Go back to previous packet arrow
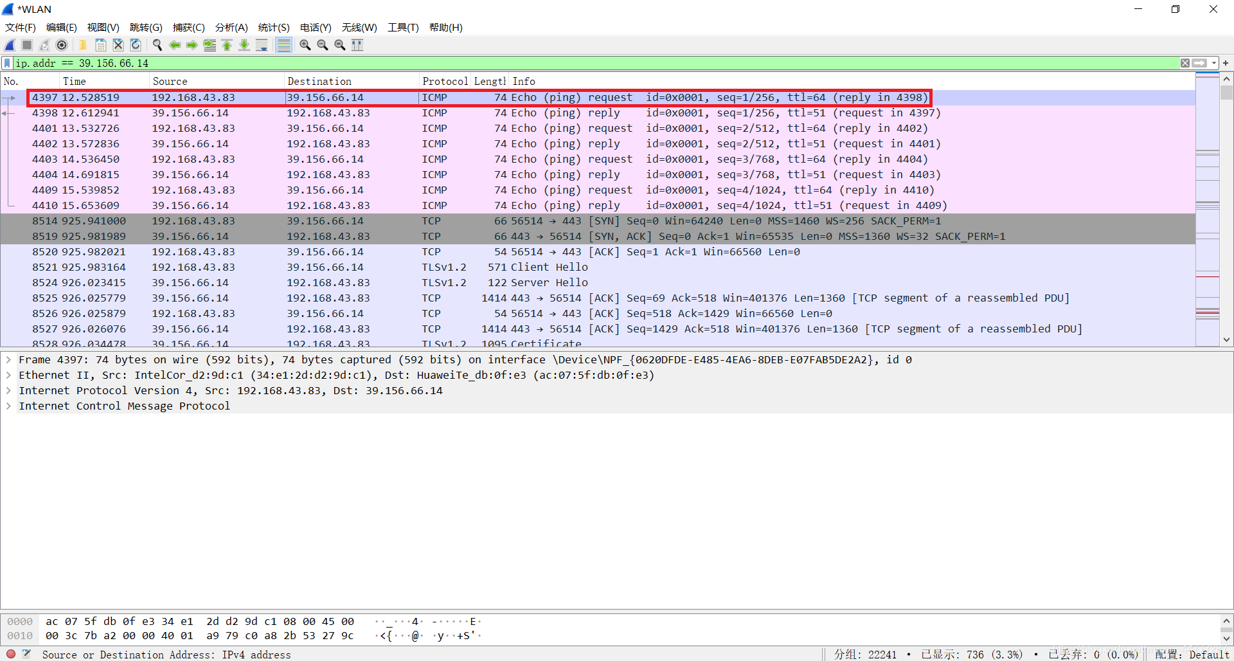This screenshot has width=1234, height=661. tap(174, 45)
